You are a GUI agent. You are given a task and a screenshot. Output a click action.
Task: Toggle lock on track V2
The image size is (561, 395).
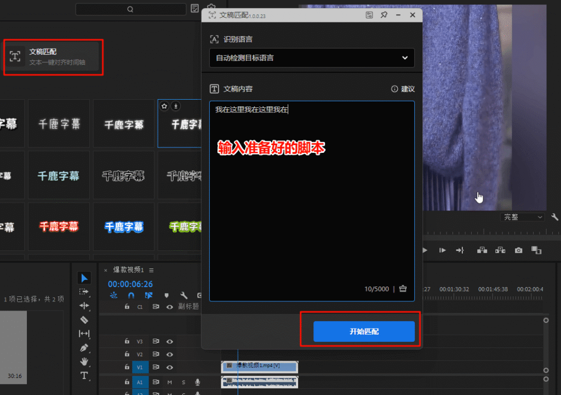point(127,354)
